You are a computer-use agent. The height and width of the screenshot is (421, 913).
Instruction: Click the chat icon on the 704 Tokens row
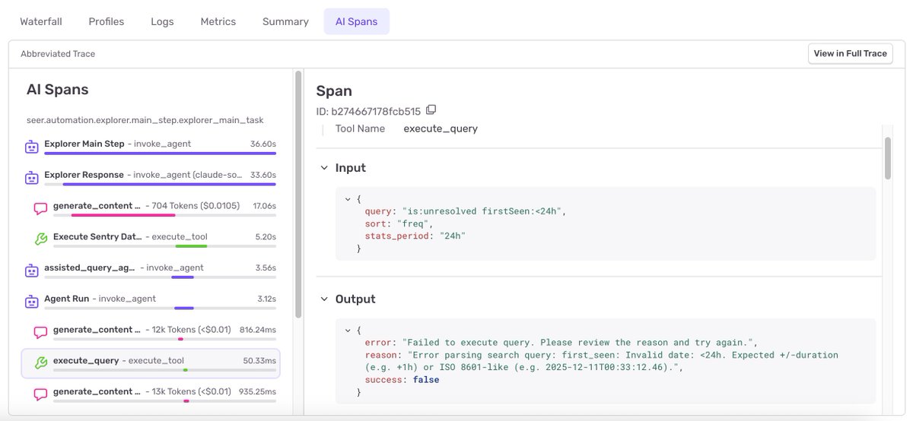coord(41,209)
